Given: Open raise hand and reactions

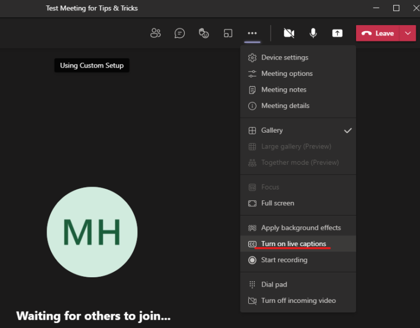Looking at the screenshot, I should 203,33.
